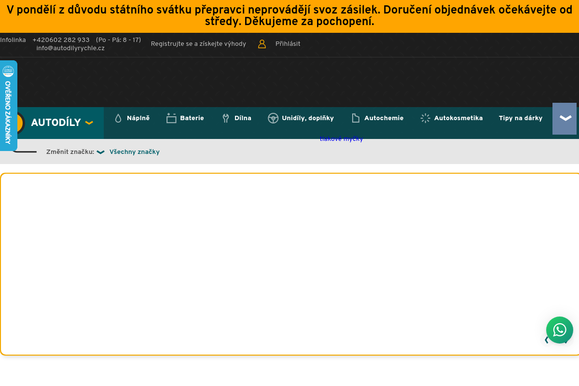Screen dimensions: 579x386
Task: Open WhatsApp chat bubble
Action: coord(560,330)
